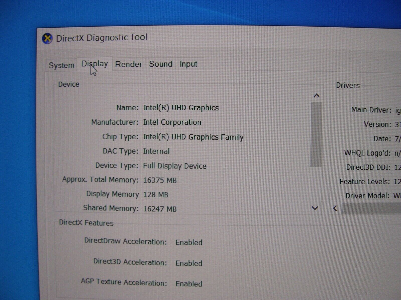401x300 pixels.
Task: Click the Device list scroll down arrow
Action: 315,208
